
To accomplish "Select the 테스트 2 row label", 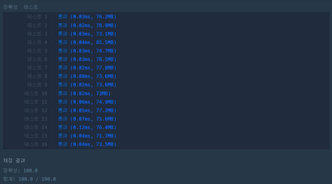I will pyautogui.click(x=37, y=25).
